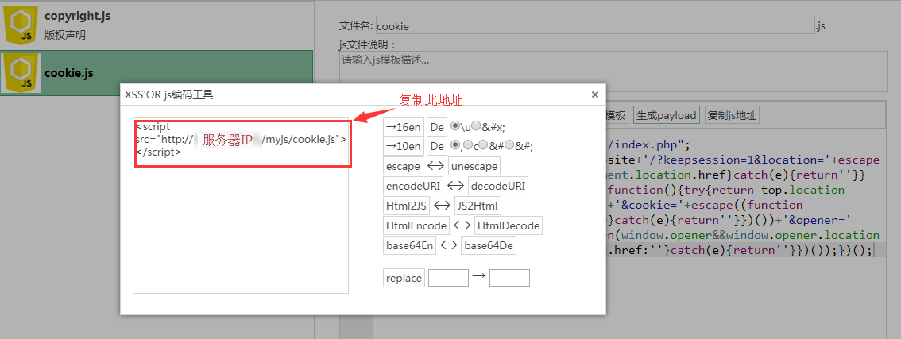Click the 复制js地址 button

(732, 115)
